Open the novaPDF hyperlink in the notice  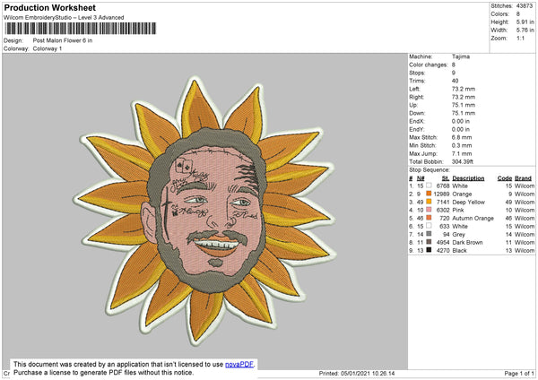pos(239,364)
